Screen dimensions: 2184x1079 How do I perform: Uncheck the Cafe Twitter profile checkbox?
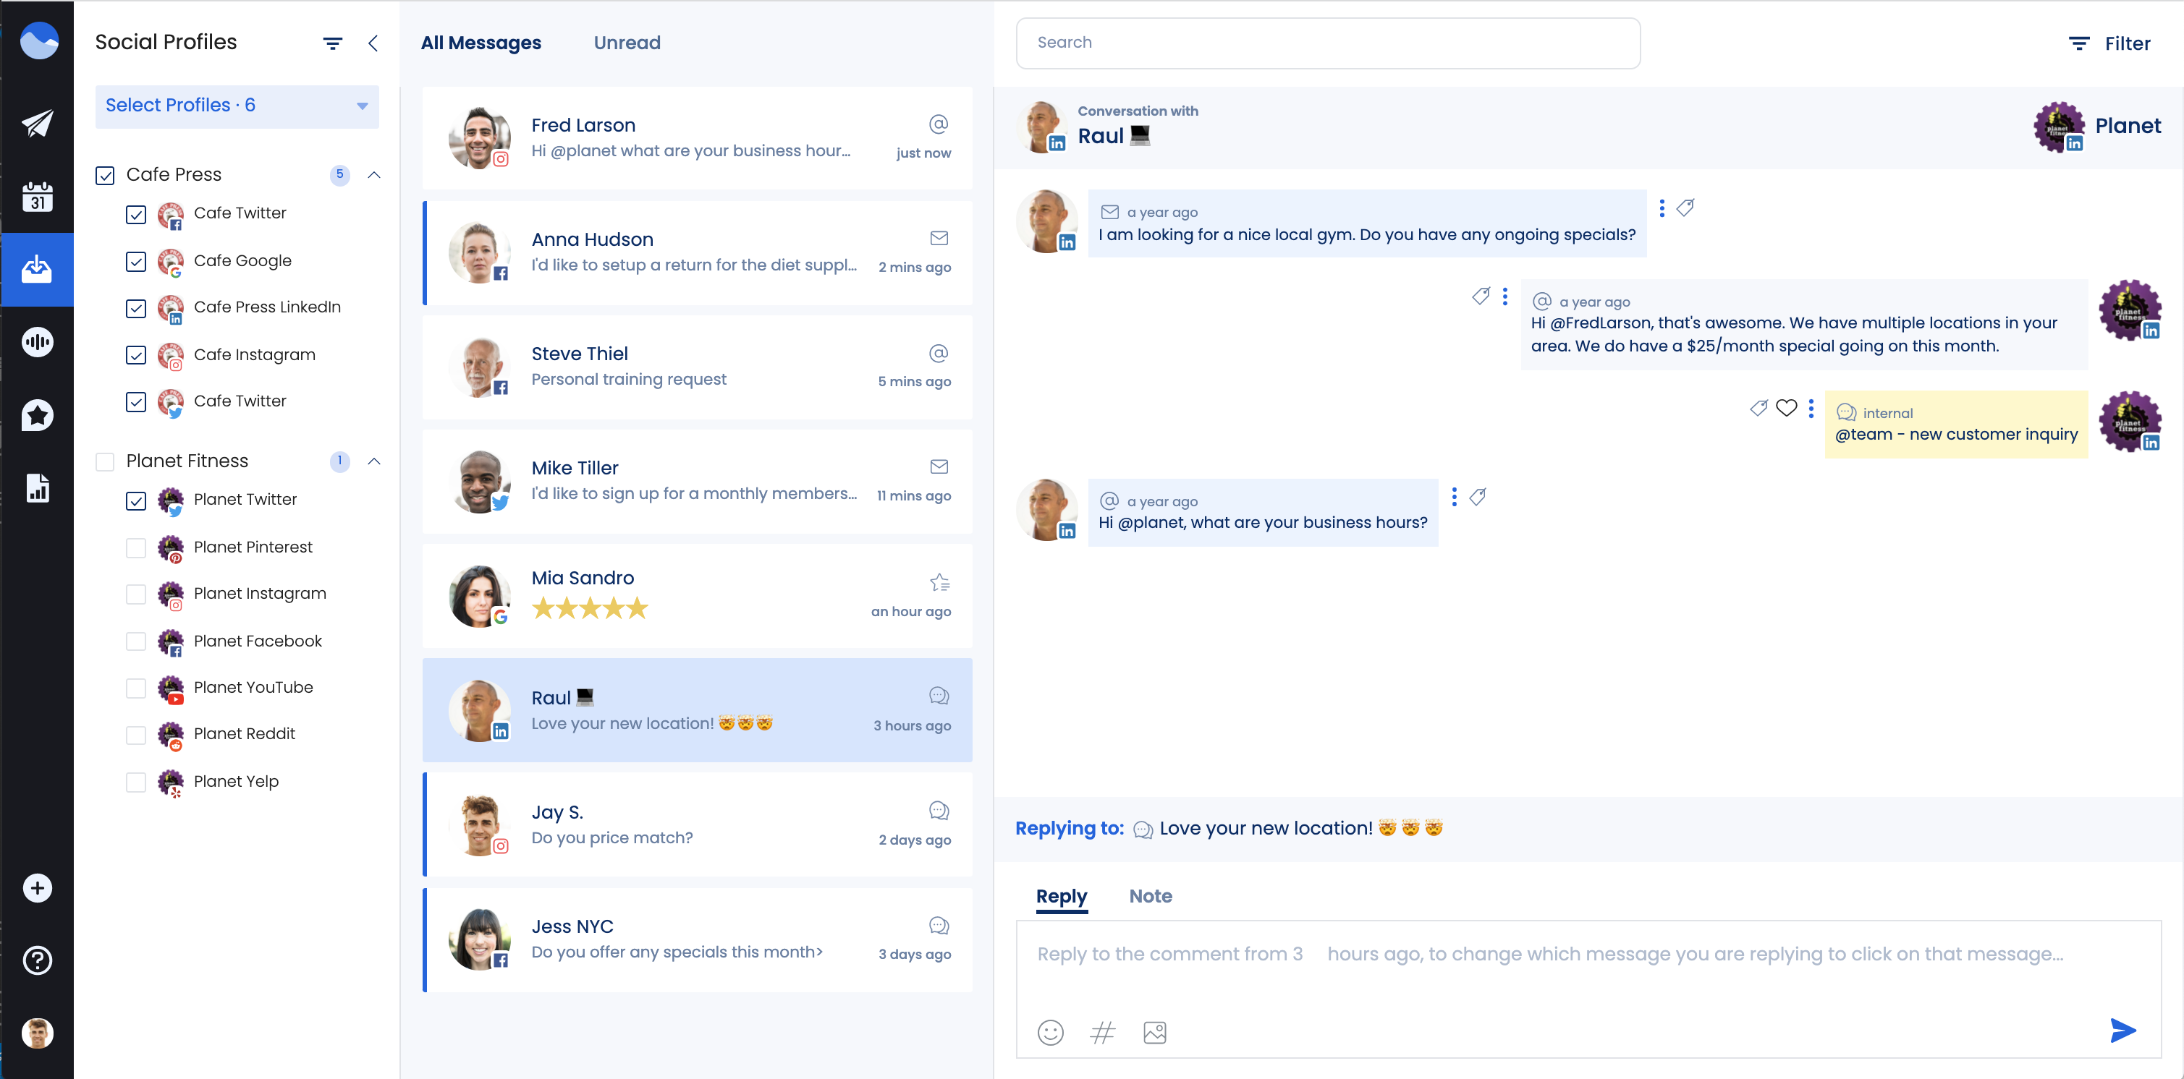click(137, 215)
